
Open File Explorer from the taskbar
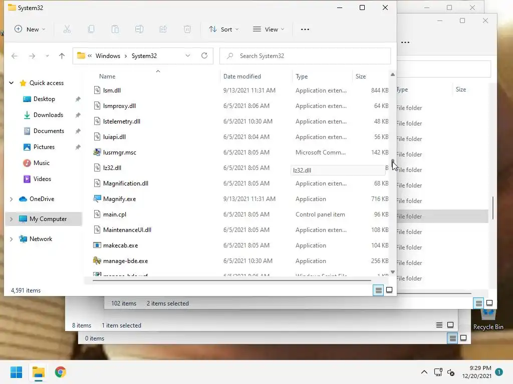38,372
